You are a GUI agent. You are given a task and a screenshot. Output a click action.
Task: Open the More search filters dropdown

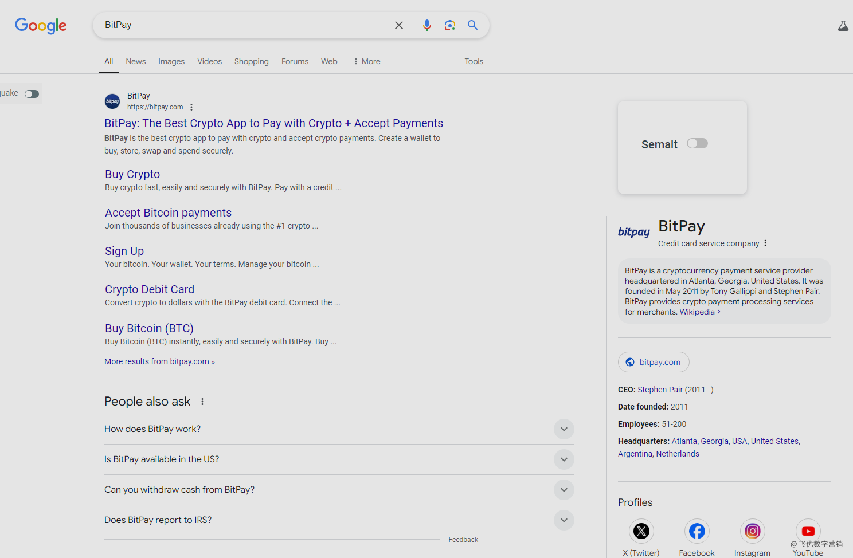367,61
